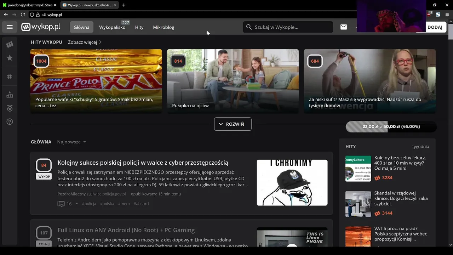Click the padlock site info icon
The height and width of the screenshot is (255, 453).
pos(38,15)
